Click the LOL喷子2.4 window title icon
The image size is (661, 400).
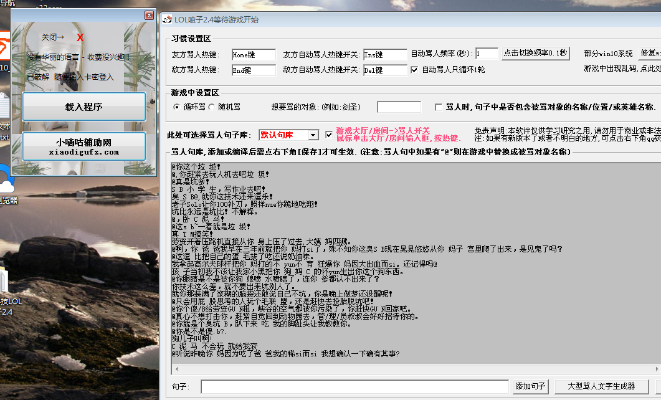coord(166,20)
